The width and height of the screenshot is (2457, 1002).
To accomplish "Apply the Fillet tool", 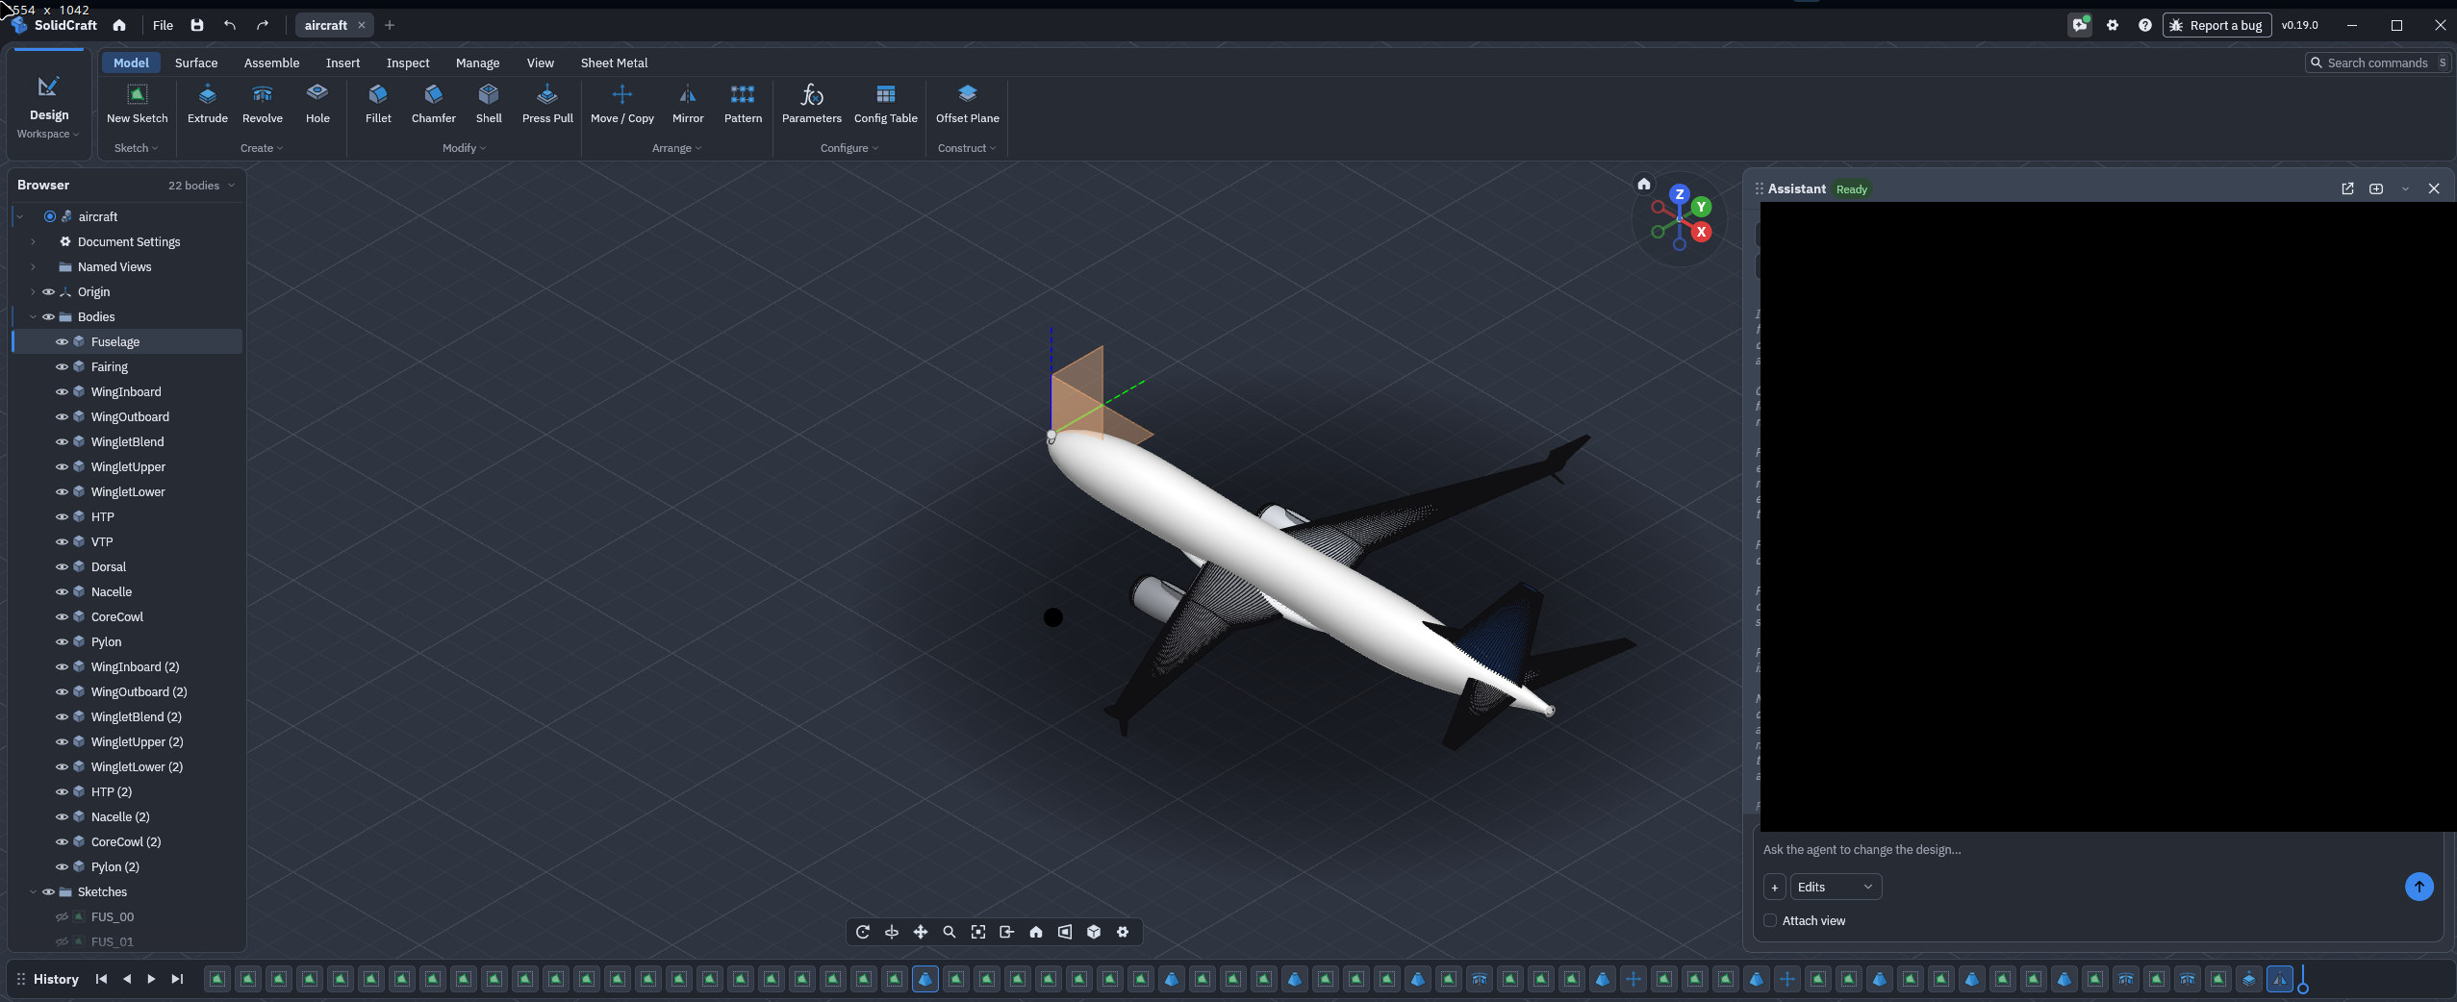I will (378, 104).
